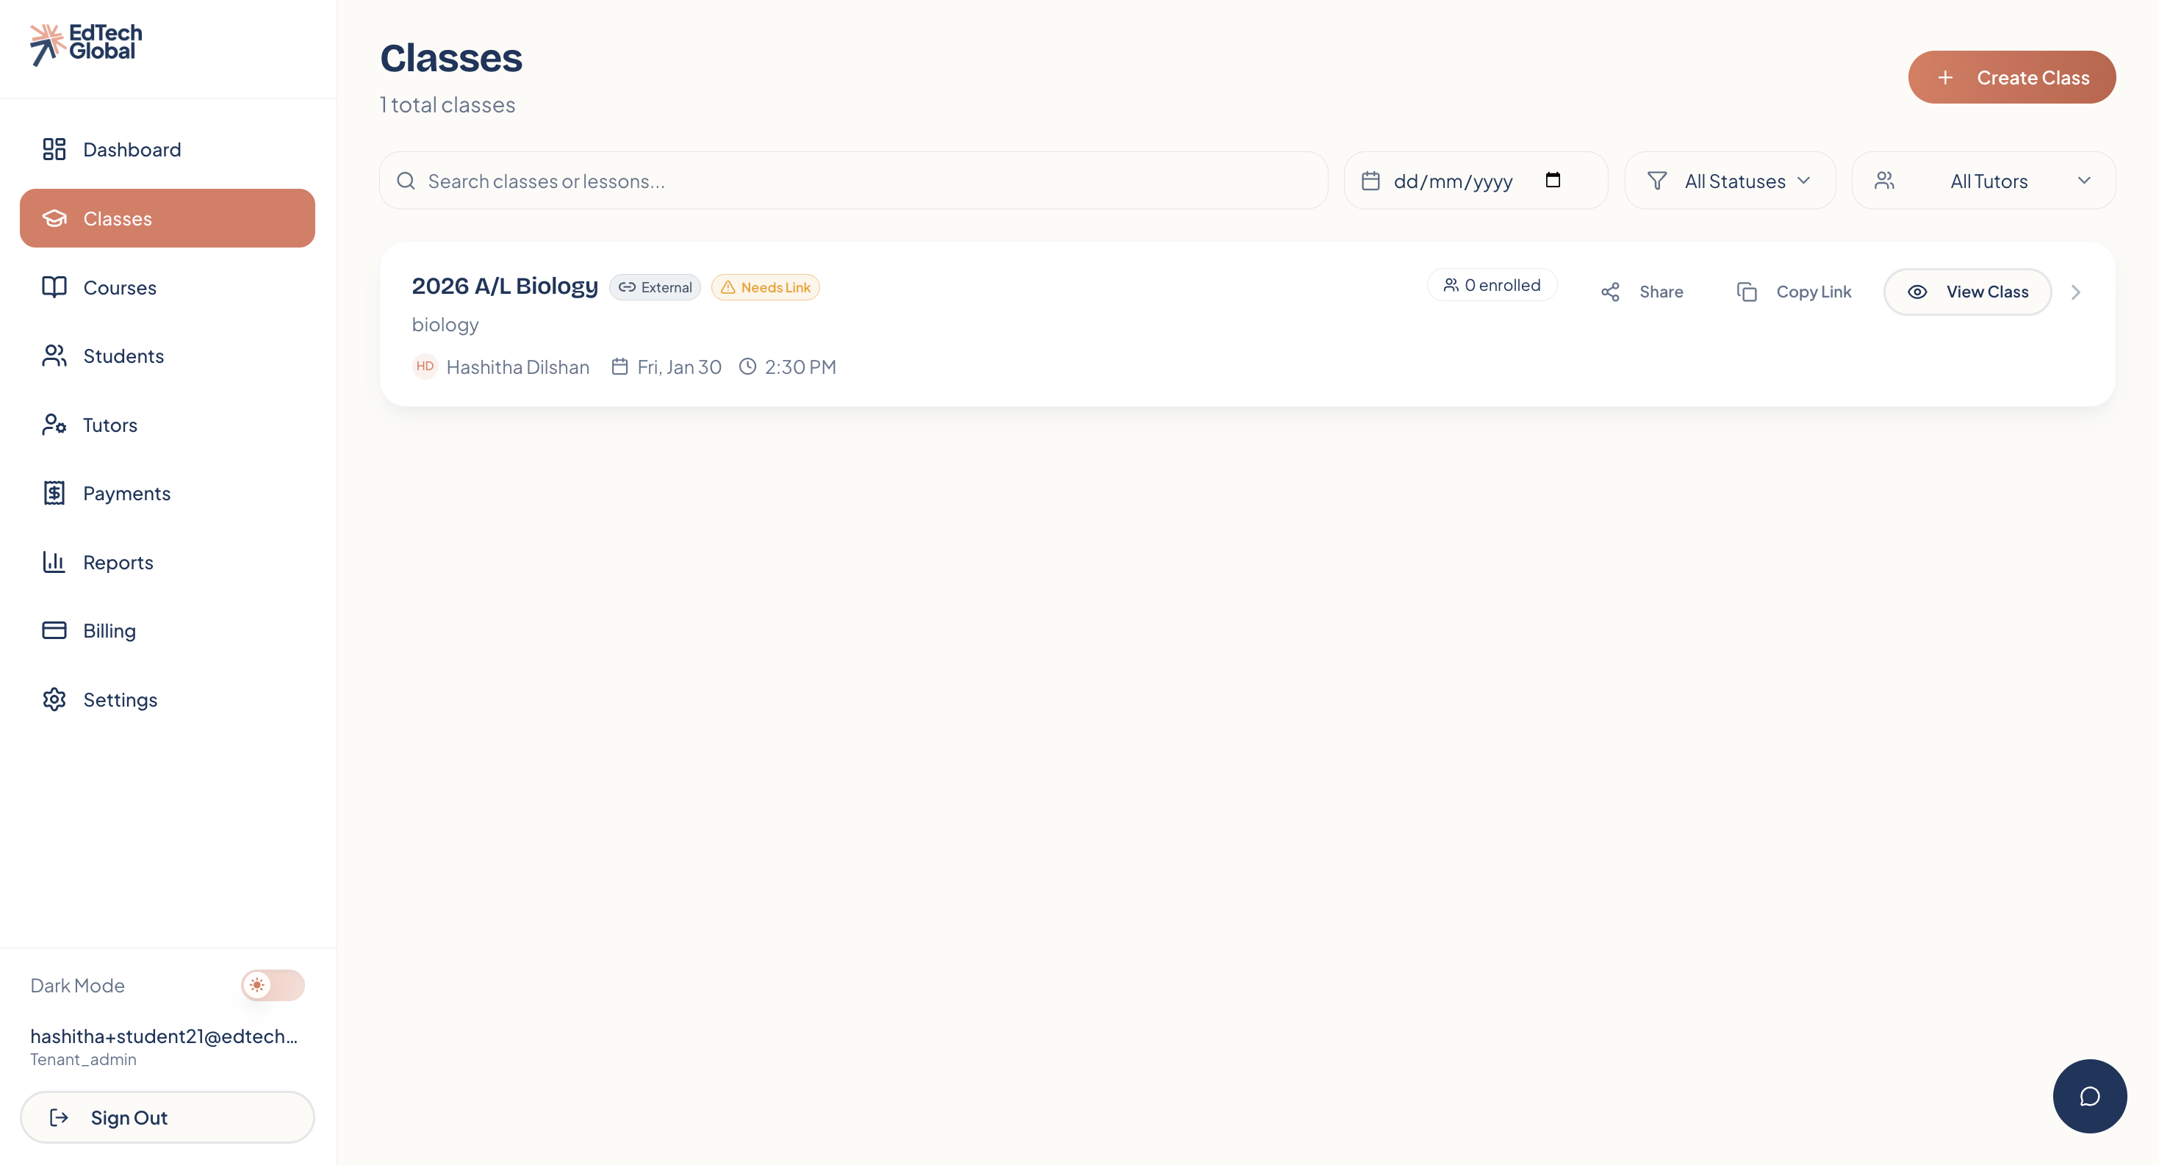Go to the Dashboard menu item
The image size is (2159, 1165).
click(x=132, y=150)
